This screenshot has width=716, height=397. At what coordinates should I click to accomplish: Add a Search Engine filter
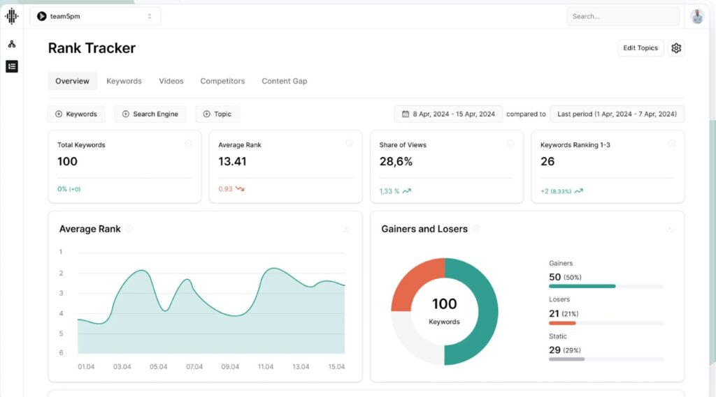tap(150, 114)
